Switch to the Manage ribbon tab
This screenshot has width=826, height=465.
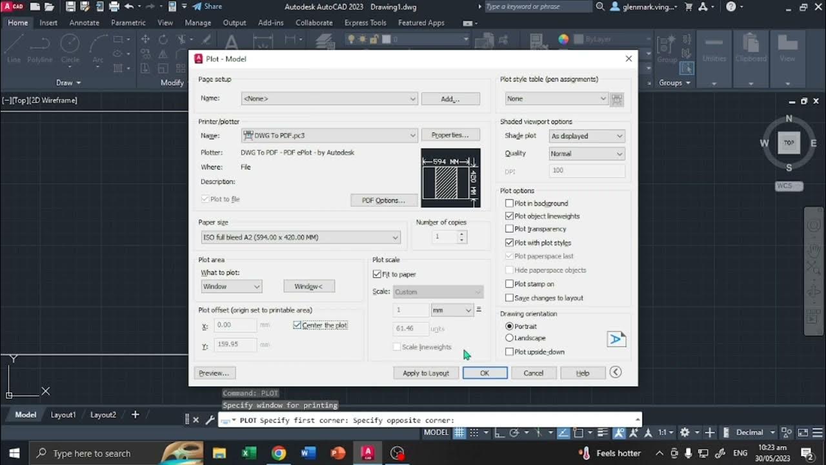[x=197, y=23]
